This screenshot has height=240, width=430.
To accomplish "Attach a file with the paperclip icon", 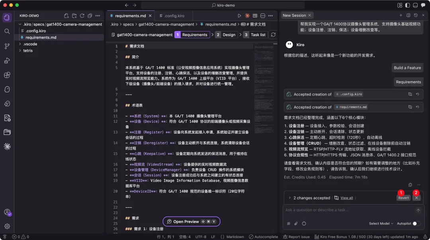I will (x=296, y=224).
